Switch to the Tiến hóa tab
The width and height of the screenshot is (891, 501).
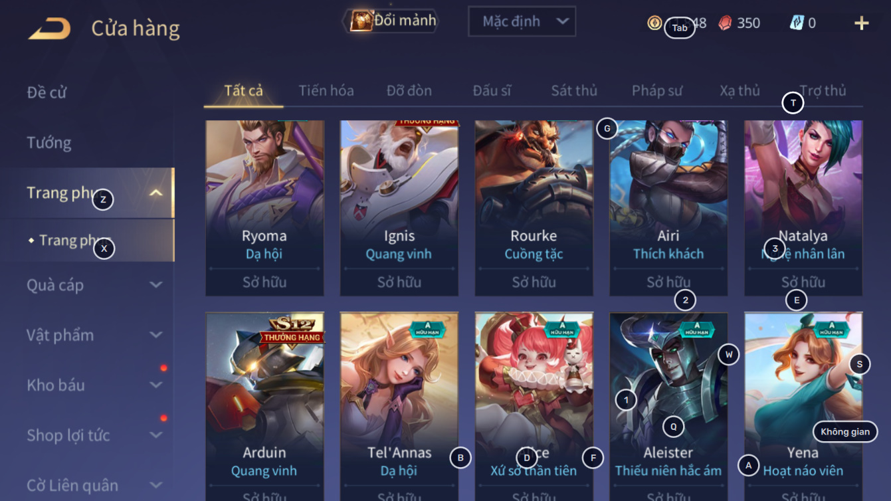pos(326,91)
